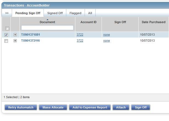Uncheck the TXN01371881 row checkbox

pos(6,35)
